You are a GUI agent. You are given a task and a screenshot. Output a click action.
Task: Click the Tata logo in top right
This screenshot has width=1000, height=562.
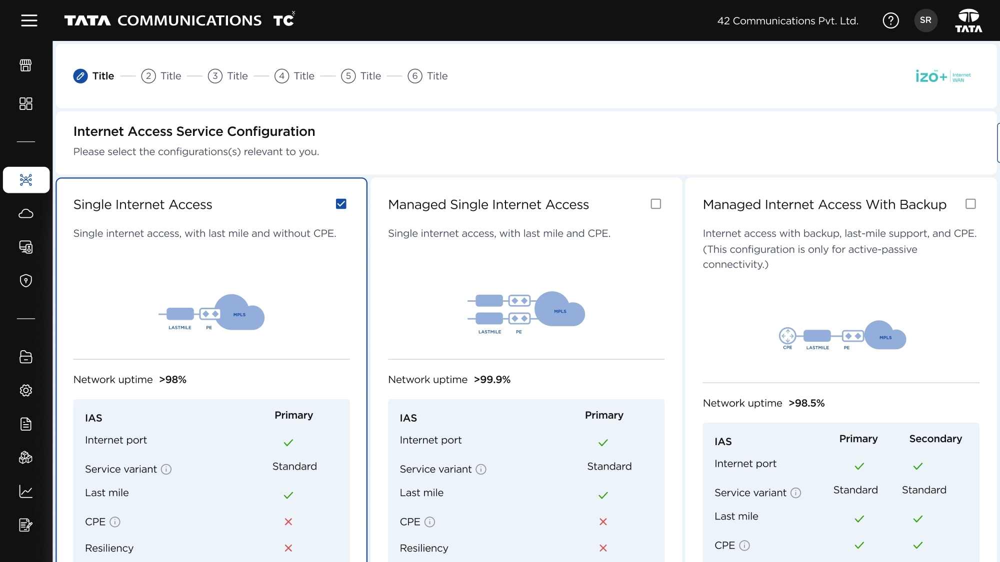click(x=968, y=20)
